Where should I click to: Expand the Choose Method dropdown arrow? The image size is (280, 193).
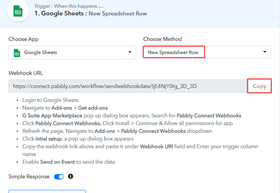point(265,52)
